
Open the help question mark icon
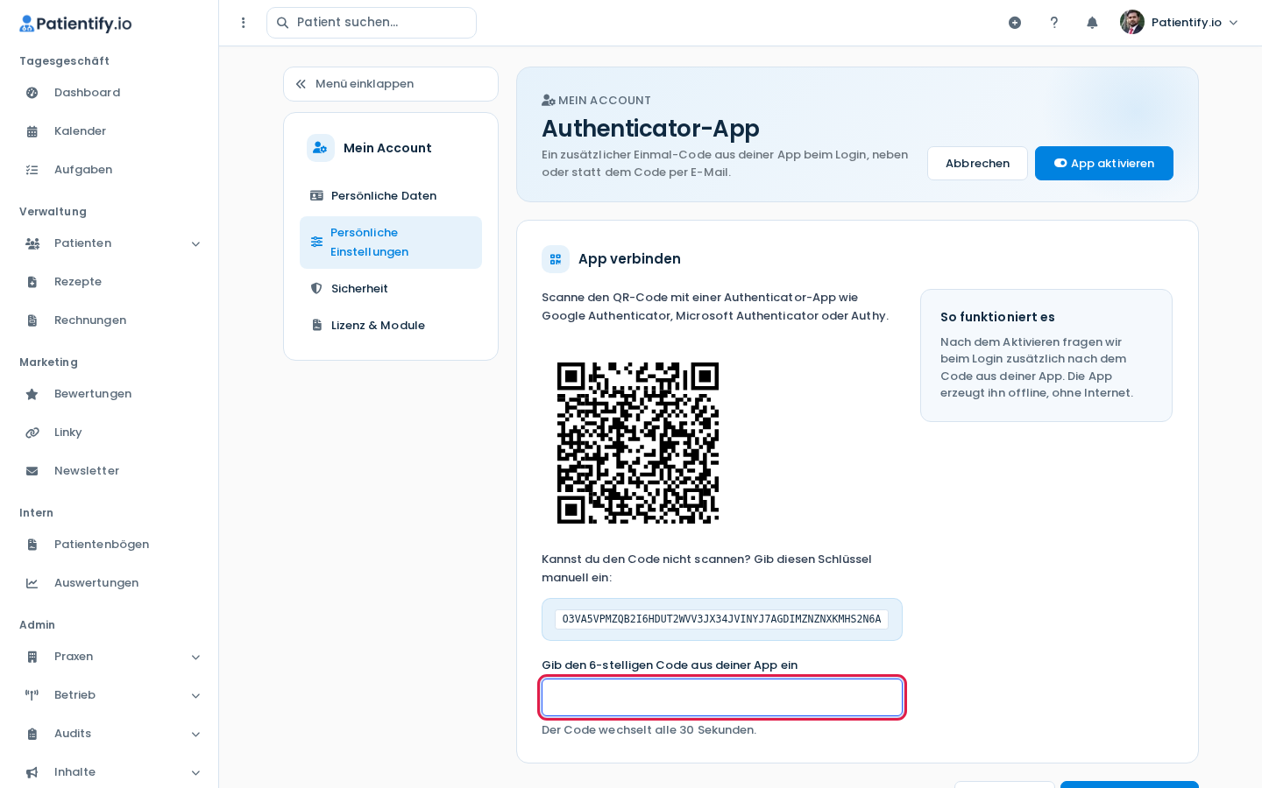[x=1054, y=23]
